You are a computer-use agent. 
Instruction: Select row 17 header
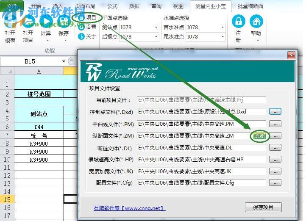[x=7, y=215]
